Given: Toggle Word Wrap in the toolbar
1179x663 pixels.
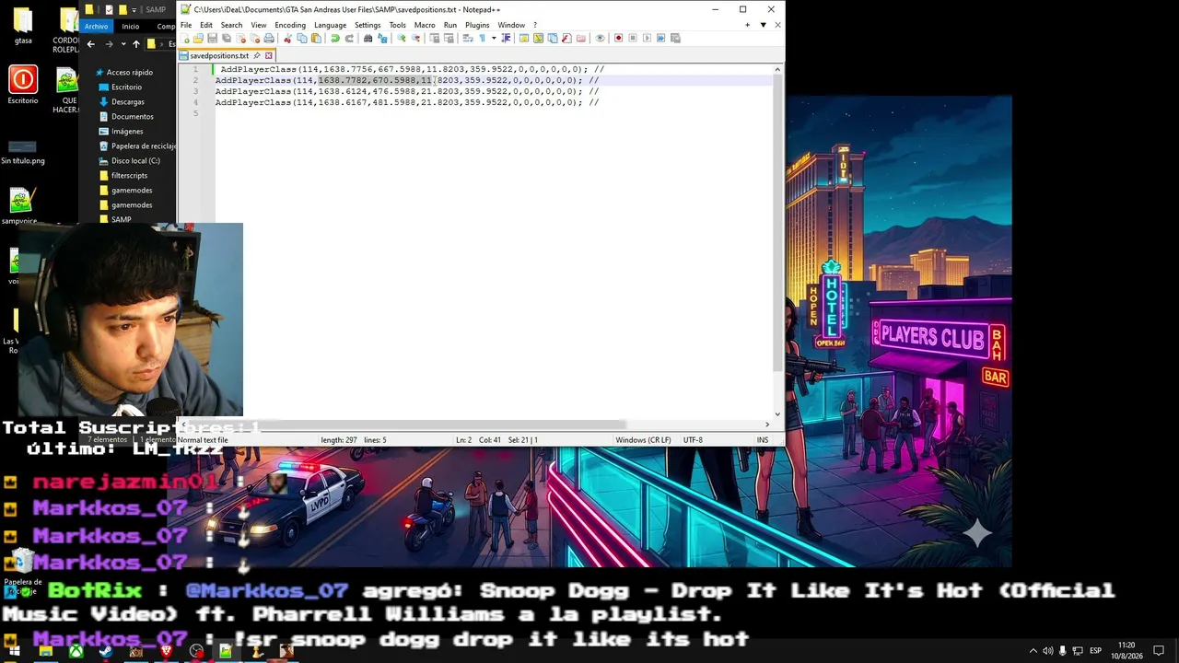Looking at the screenshot, I should click(468, 39).
